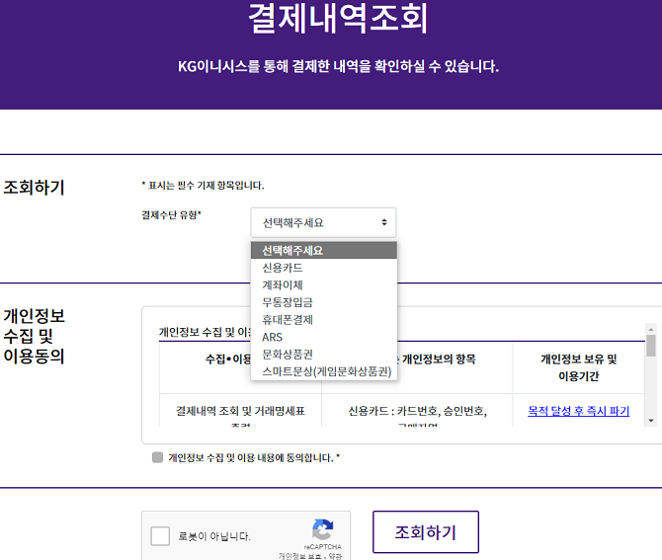Open the 결제수단 유형 select box

pyautogui.click(x=323, y=222)
